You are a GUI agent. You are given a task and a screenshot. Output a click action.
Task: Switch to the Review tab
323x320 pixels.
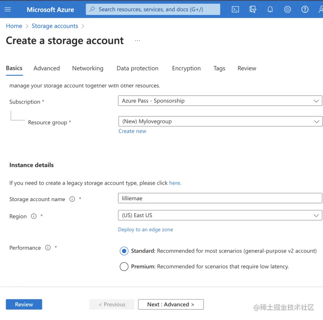pyautogui.click(x=247, y=68)
